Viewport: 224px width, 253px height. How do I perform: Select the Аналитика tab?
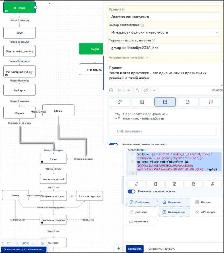pyautogui.click(x=141, y=222)
